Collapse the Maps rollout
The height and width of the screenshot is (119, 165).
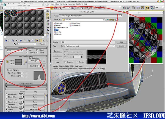coord(26,89)
